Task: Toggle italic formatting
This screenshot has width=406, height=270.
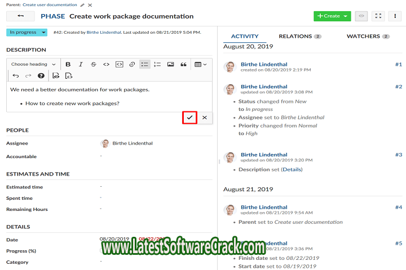Action: click(x=81, y=64)
